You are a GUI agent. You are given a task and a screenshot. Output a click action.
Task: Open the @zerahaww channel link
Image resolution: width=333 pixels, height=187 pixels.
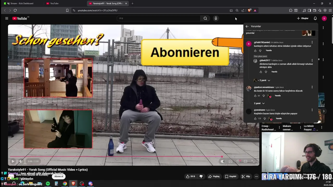point(259,110)
